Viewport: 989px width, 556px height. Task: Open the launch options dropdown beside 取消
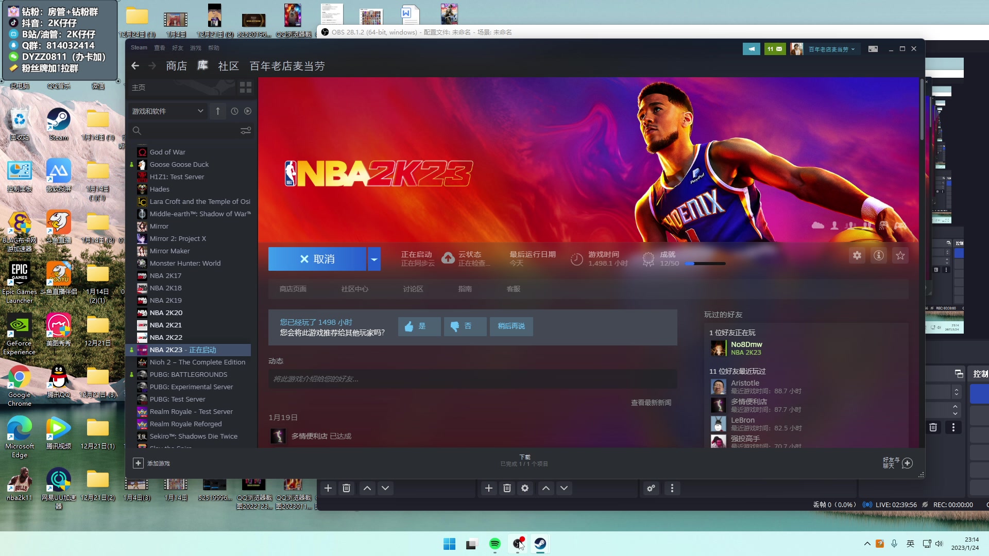[x=374, y=259]
